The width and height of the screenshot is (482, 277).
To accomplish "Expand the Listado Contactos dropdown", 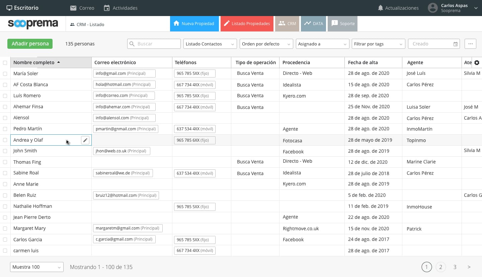I will click(210, 44).
